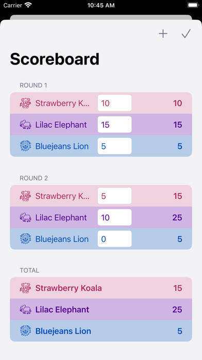Viewport: 202px width, 360px height.
Task: Tap the Scoreboard title
Action: pyautogui.click(x=55, y=59)
